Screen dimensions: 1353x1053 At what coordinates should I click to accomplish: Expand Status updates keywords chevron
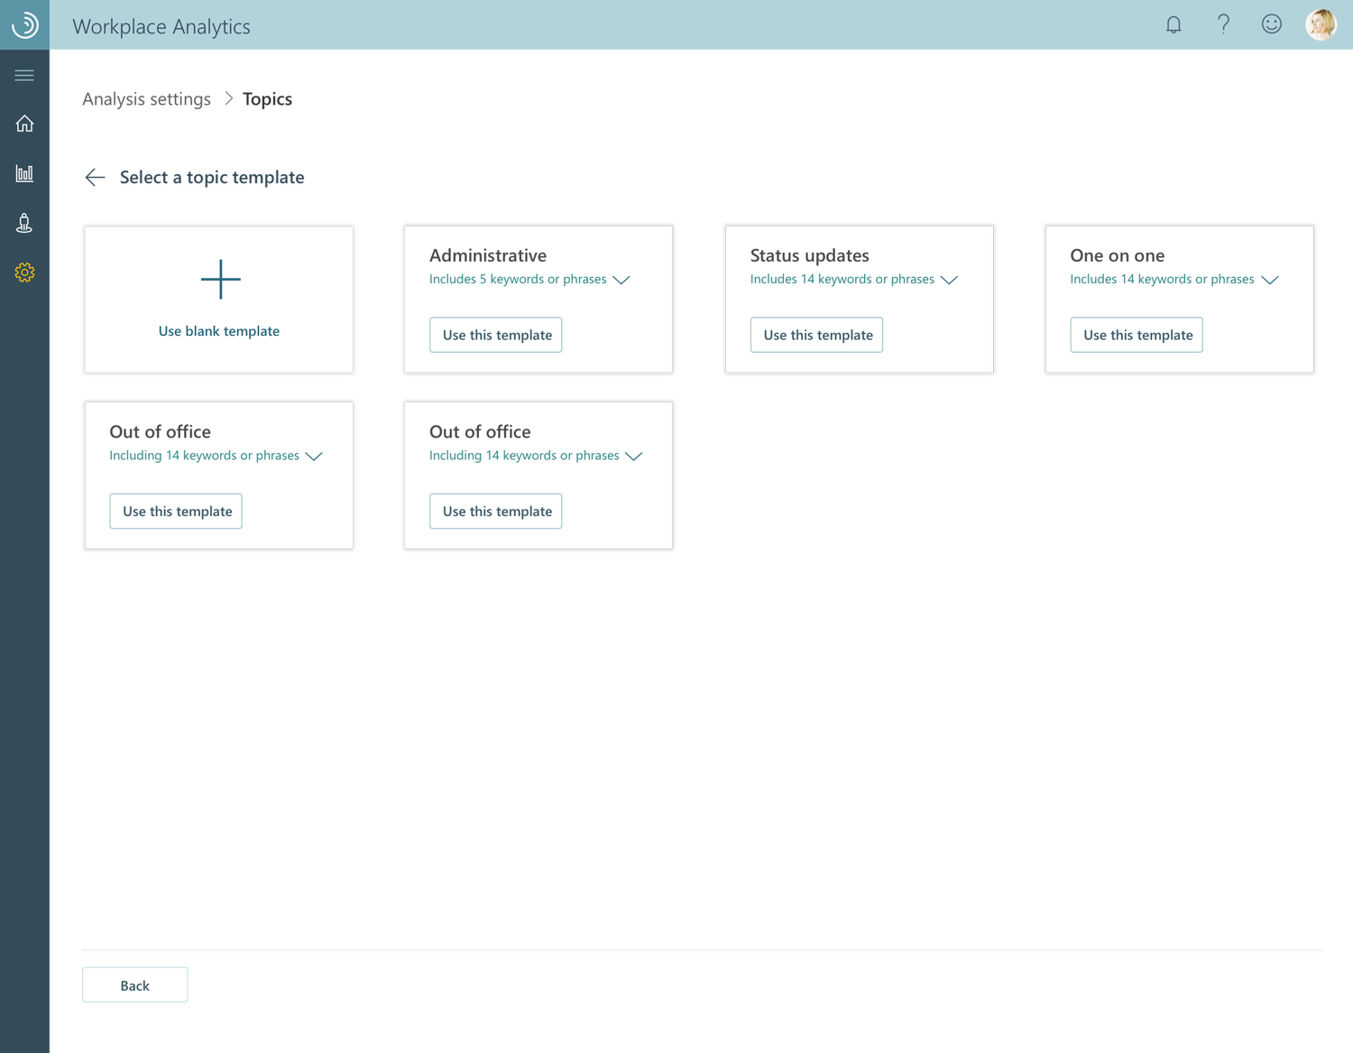[949, 281]
